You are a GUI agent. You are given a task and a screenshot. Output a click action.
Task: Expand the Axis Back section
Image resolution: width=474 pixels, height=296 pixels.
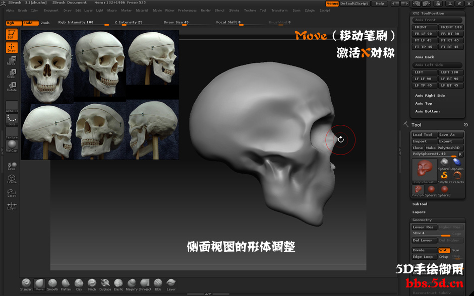tap(425, 57)
